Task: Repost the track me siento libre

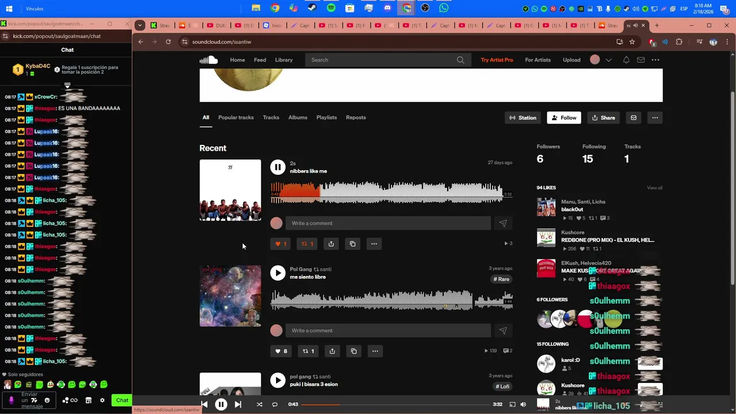Action: (x=308, y=351)
